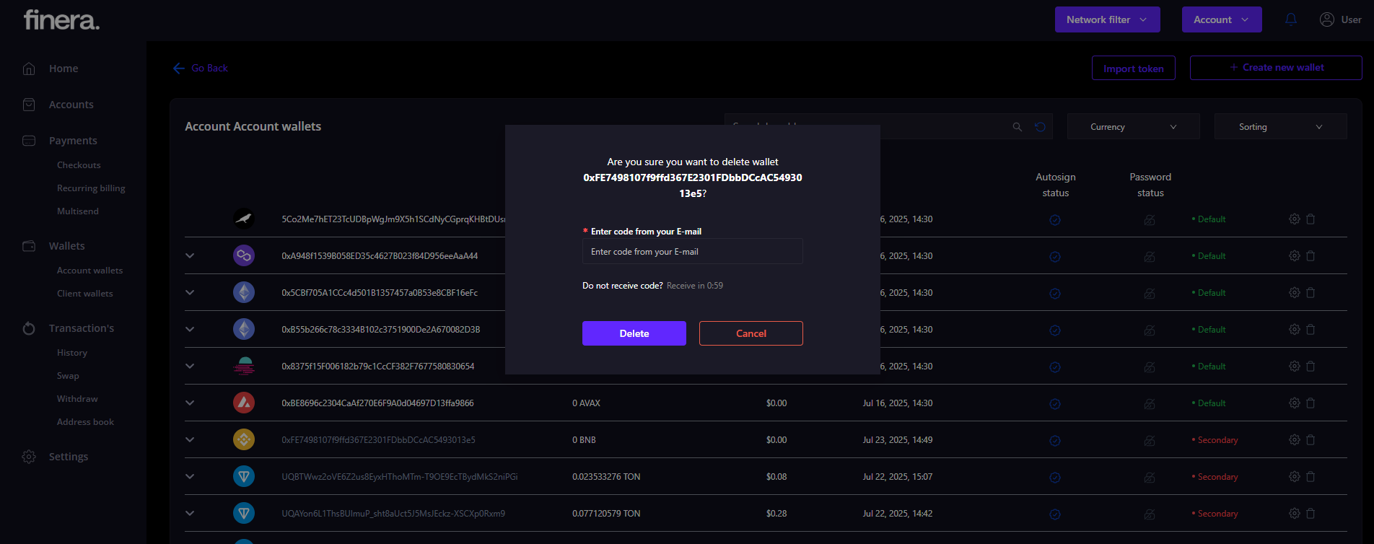Screen dimensions: 1374x544
Task: Click the refresh icon beside search
Action: pyautogui.click(x=1040, y=127)
